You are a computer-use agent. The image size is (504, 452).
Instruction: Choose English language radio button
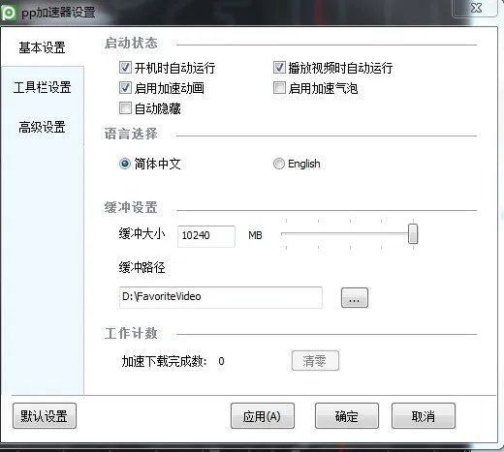(x=278, y=164)
